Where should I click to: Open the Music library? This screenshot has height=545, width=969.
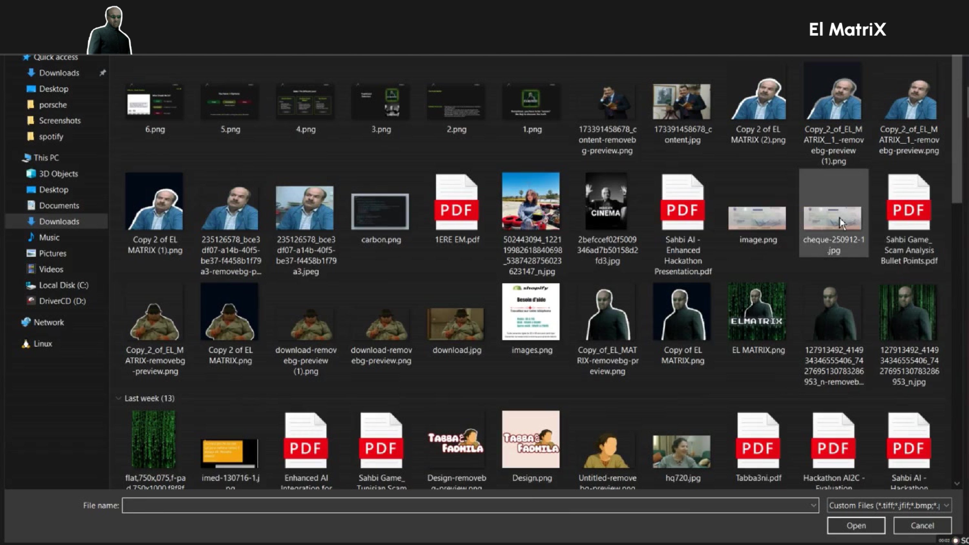49,238
